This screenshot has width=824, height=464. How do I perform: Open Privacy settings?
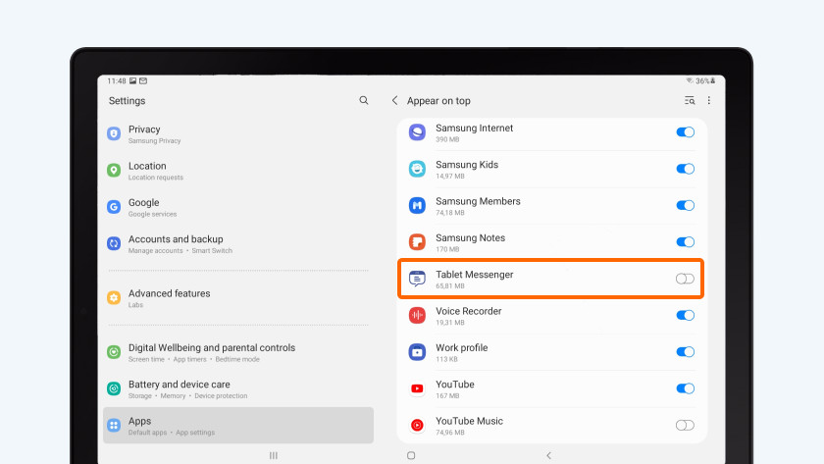[143, 133]
